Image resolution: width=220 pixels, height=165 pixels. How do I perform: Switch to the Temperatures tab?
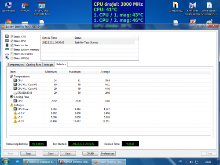[16, 65]
